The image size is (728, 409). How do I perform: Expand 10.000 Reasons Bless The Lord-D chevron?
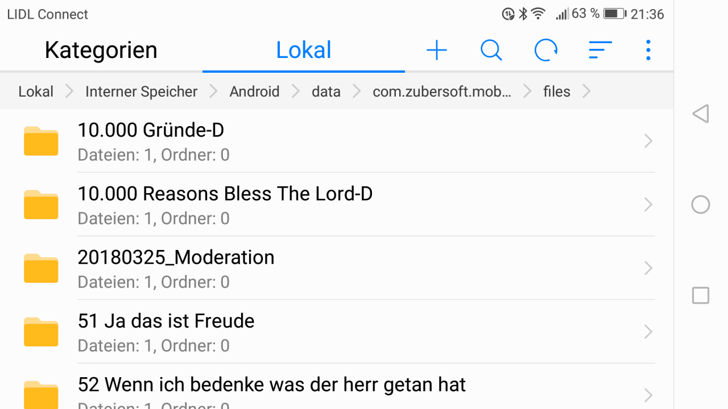click(x=648, y=204)
